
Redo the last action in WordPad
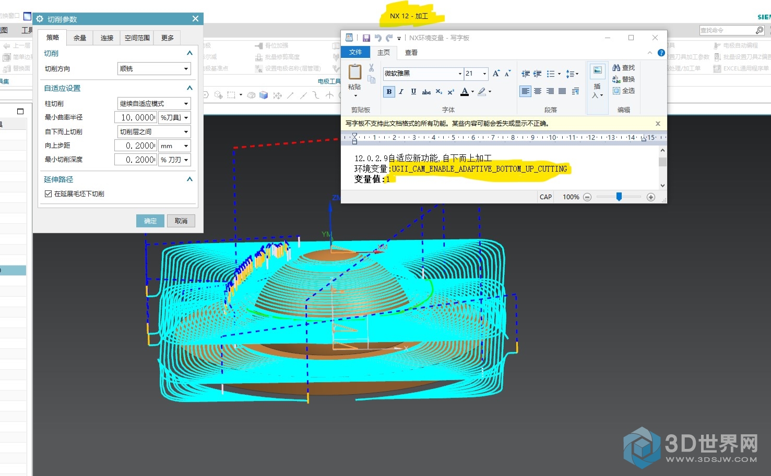[x=389, y=38]
